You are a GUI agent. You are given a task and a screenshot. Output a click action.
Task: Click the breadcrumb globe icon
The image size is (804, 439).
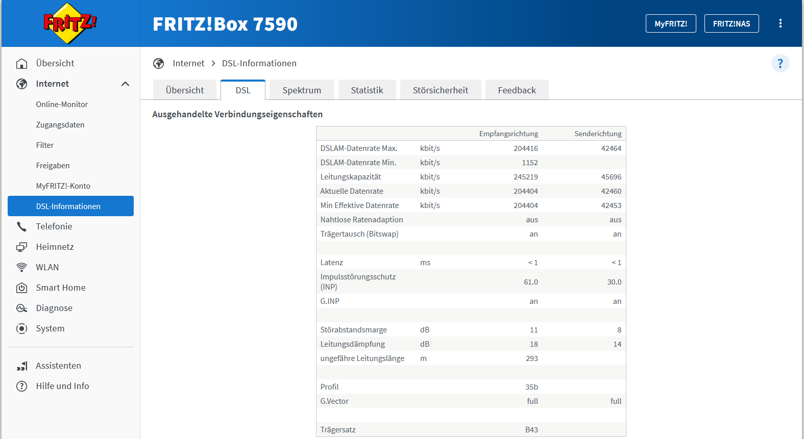tap(159, 63)
